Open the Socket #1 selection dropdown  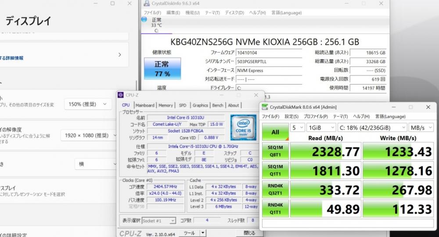click(159, 220)
